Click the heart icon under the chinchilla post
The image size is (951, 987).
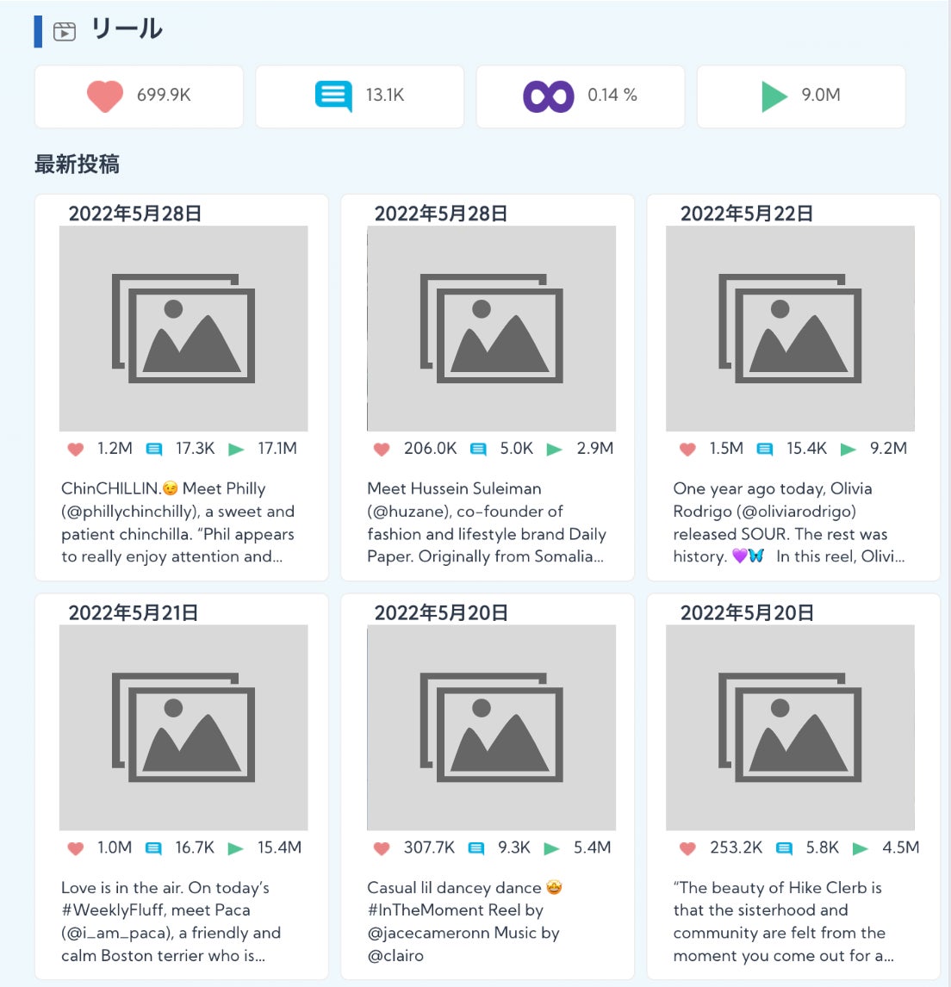coord(76,449)
